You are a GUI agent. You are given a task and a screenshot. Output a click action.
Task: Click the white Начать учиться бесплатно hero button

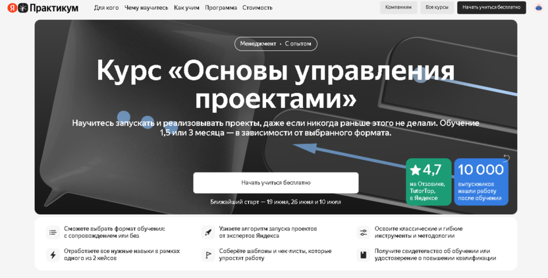click(276, 182)
